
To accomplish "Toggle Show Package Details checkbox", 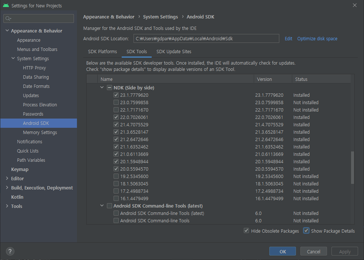I will (306, 231).
